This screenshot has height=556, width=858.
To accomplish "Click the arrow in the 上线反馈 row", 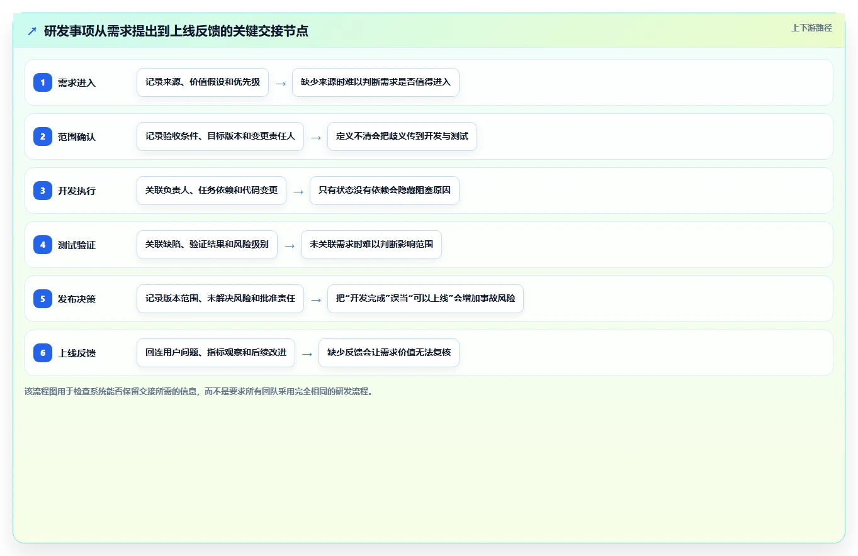I will [x=307, y=353].
